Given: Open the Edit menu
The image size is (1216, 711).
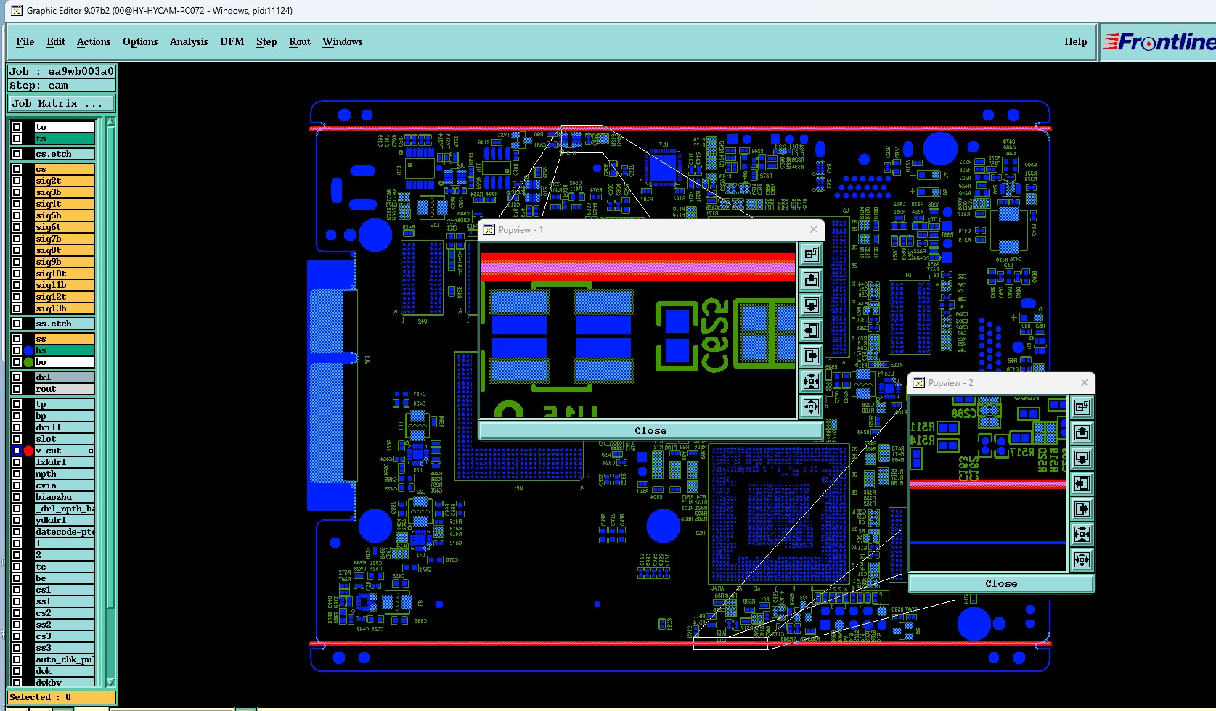Looking at the screenshot, I should (56, 42).
